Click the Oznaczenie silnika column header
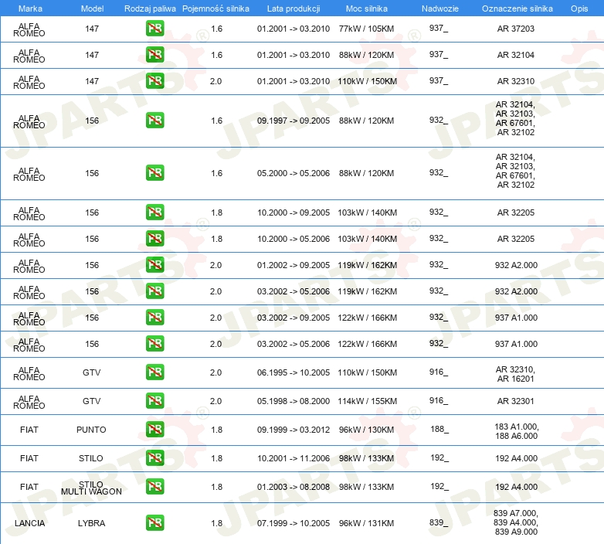 517,8
